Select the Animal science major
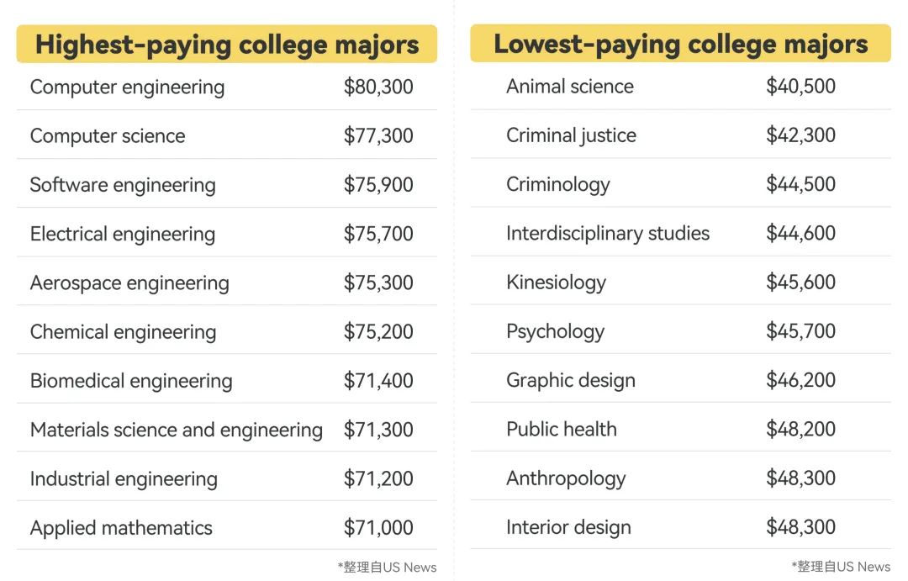 tap(570, 87)
